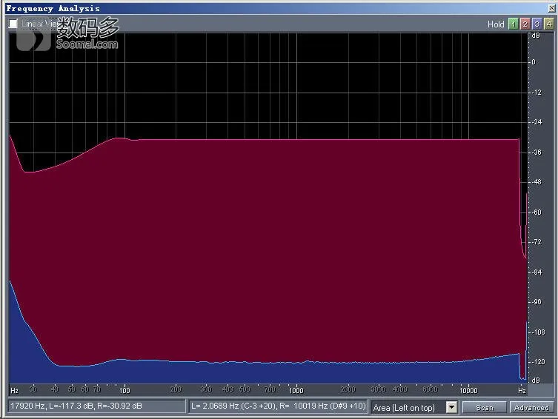The width and height of the screenshot is (558, 419).
Task: Click the 'Area (Left on top)' combo box text
Action: (404, 408)
